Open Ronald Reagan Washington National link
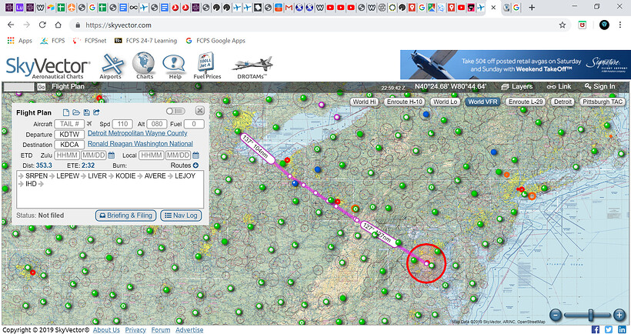The height and width of the screenshot is (334, 631). click(x=141, y=144)
